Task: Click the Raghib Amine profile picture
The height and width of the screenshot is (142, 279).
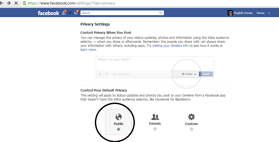Action: 230,13
